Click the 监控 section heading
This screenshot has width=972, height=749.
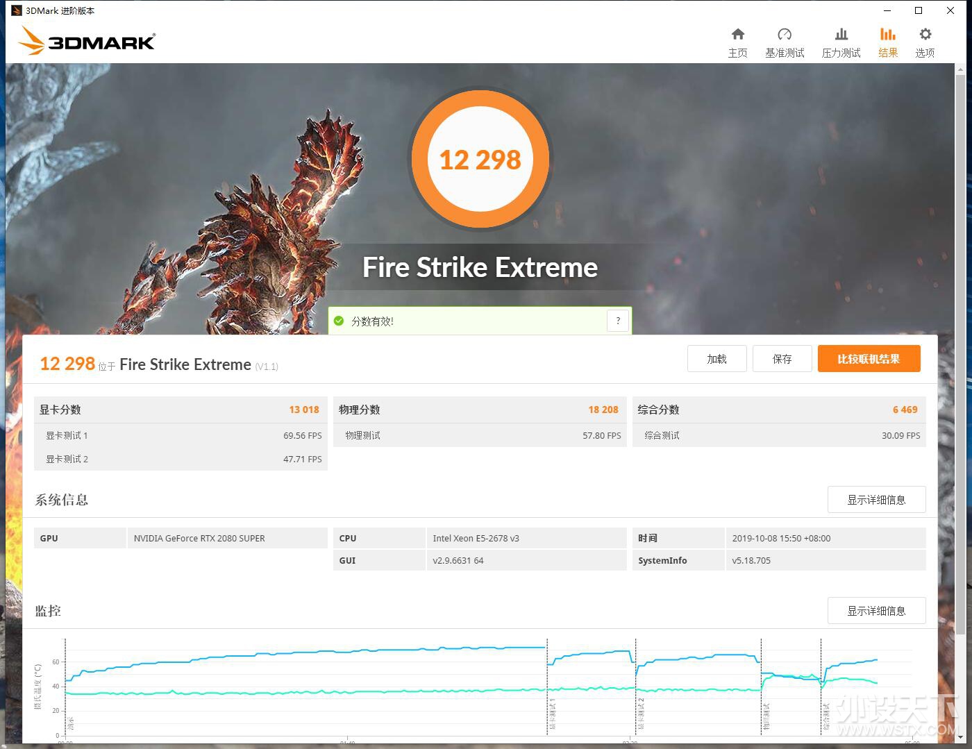pos(48,611)
